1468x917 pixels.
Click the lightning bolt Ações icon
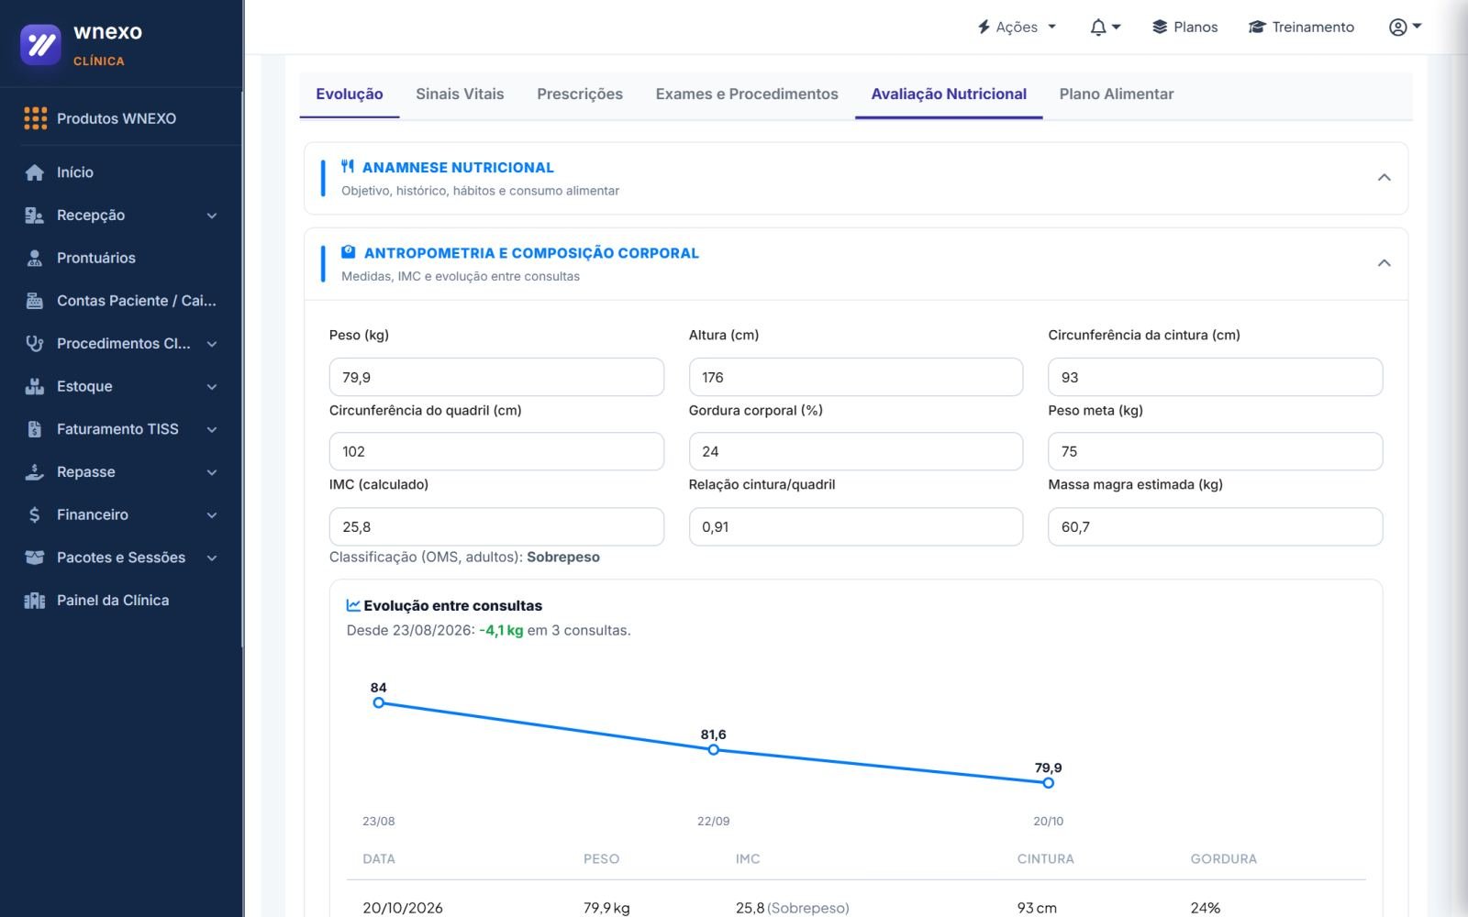[984, 27]
